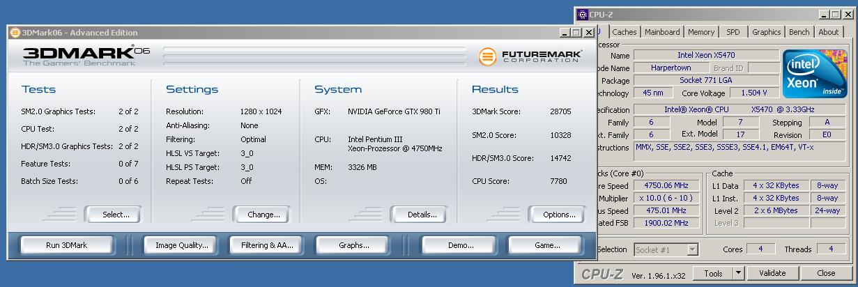Screen dimensions: 858x287
Task: Click the Tools button in CPU-Z
Action: (x=713, y=273)
